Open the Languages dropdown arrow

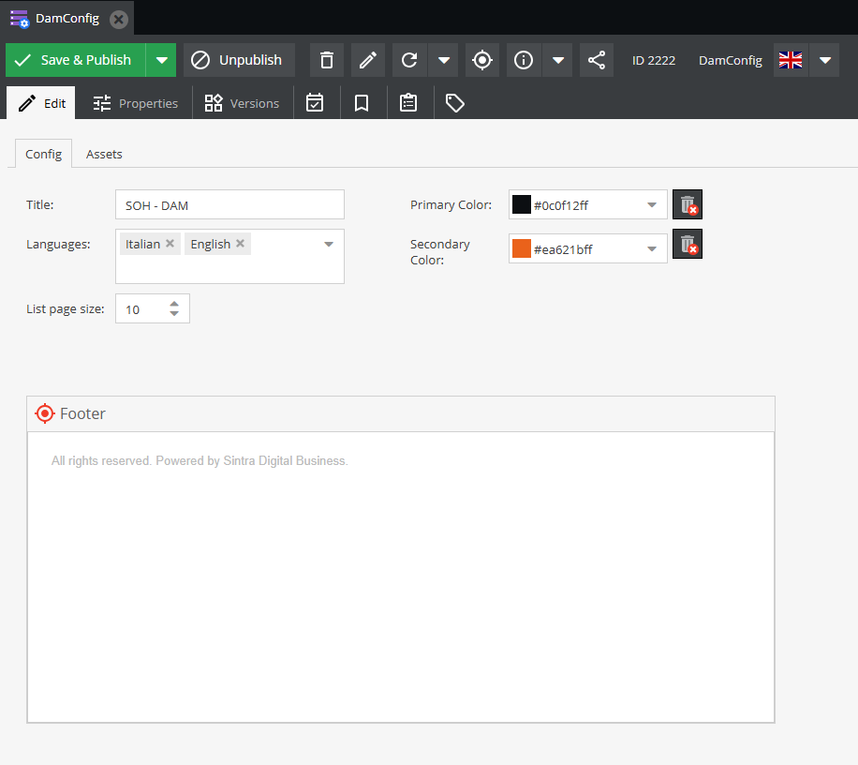pos(329,244)
